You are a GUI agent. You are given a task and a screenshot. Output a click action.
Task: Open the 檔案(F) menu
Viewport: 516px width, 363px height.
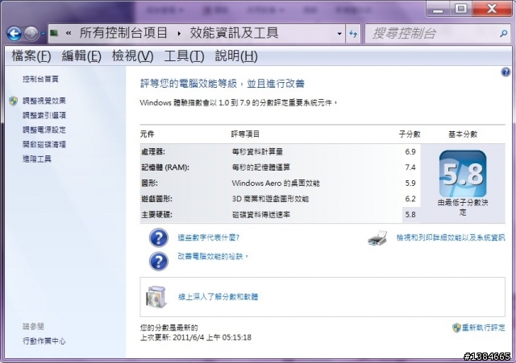31,56
